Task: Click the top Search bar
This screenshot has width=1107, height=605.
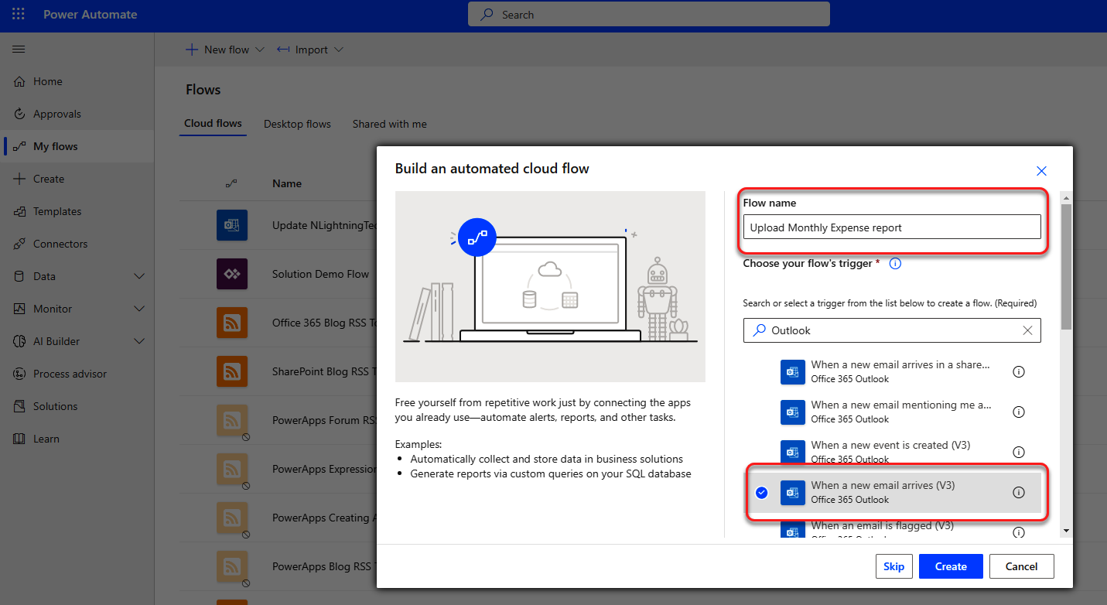Action: 648,14
